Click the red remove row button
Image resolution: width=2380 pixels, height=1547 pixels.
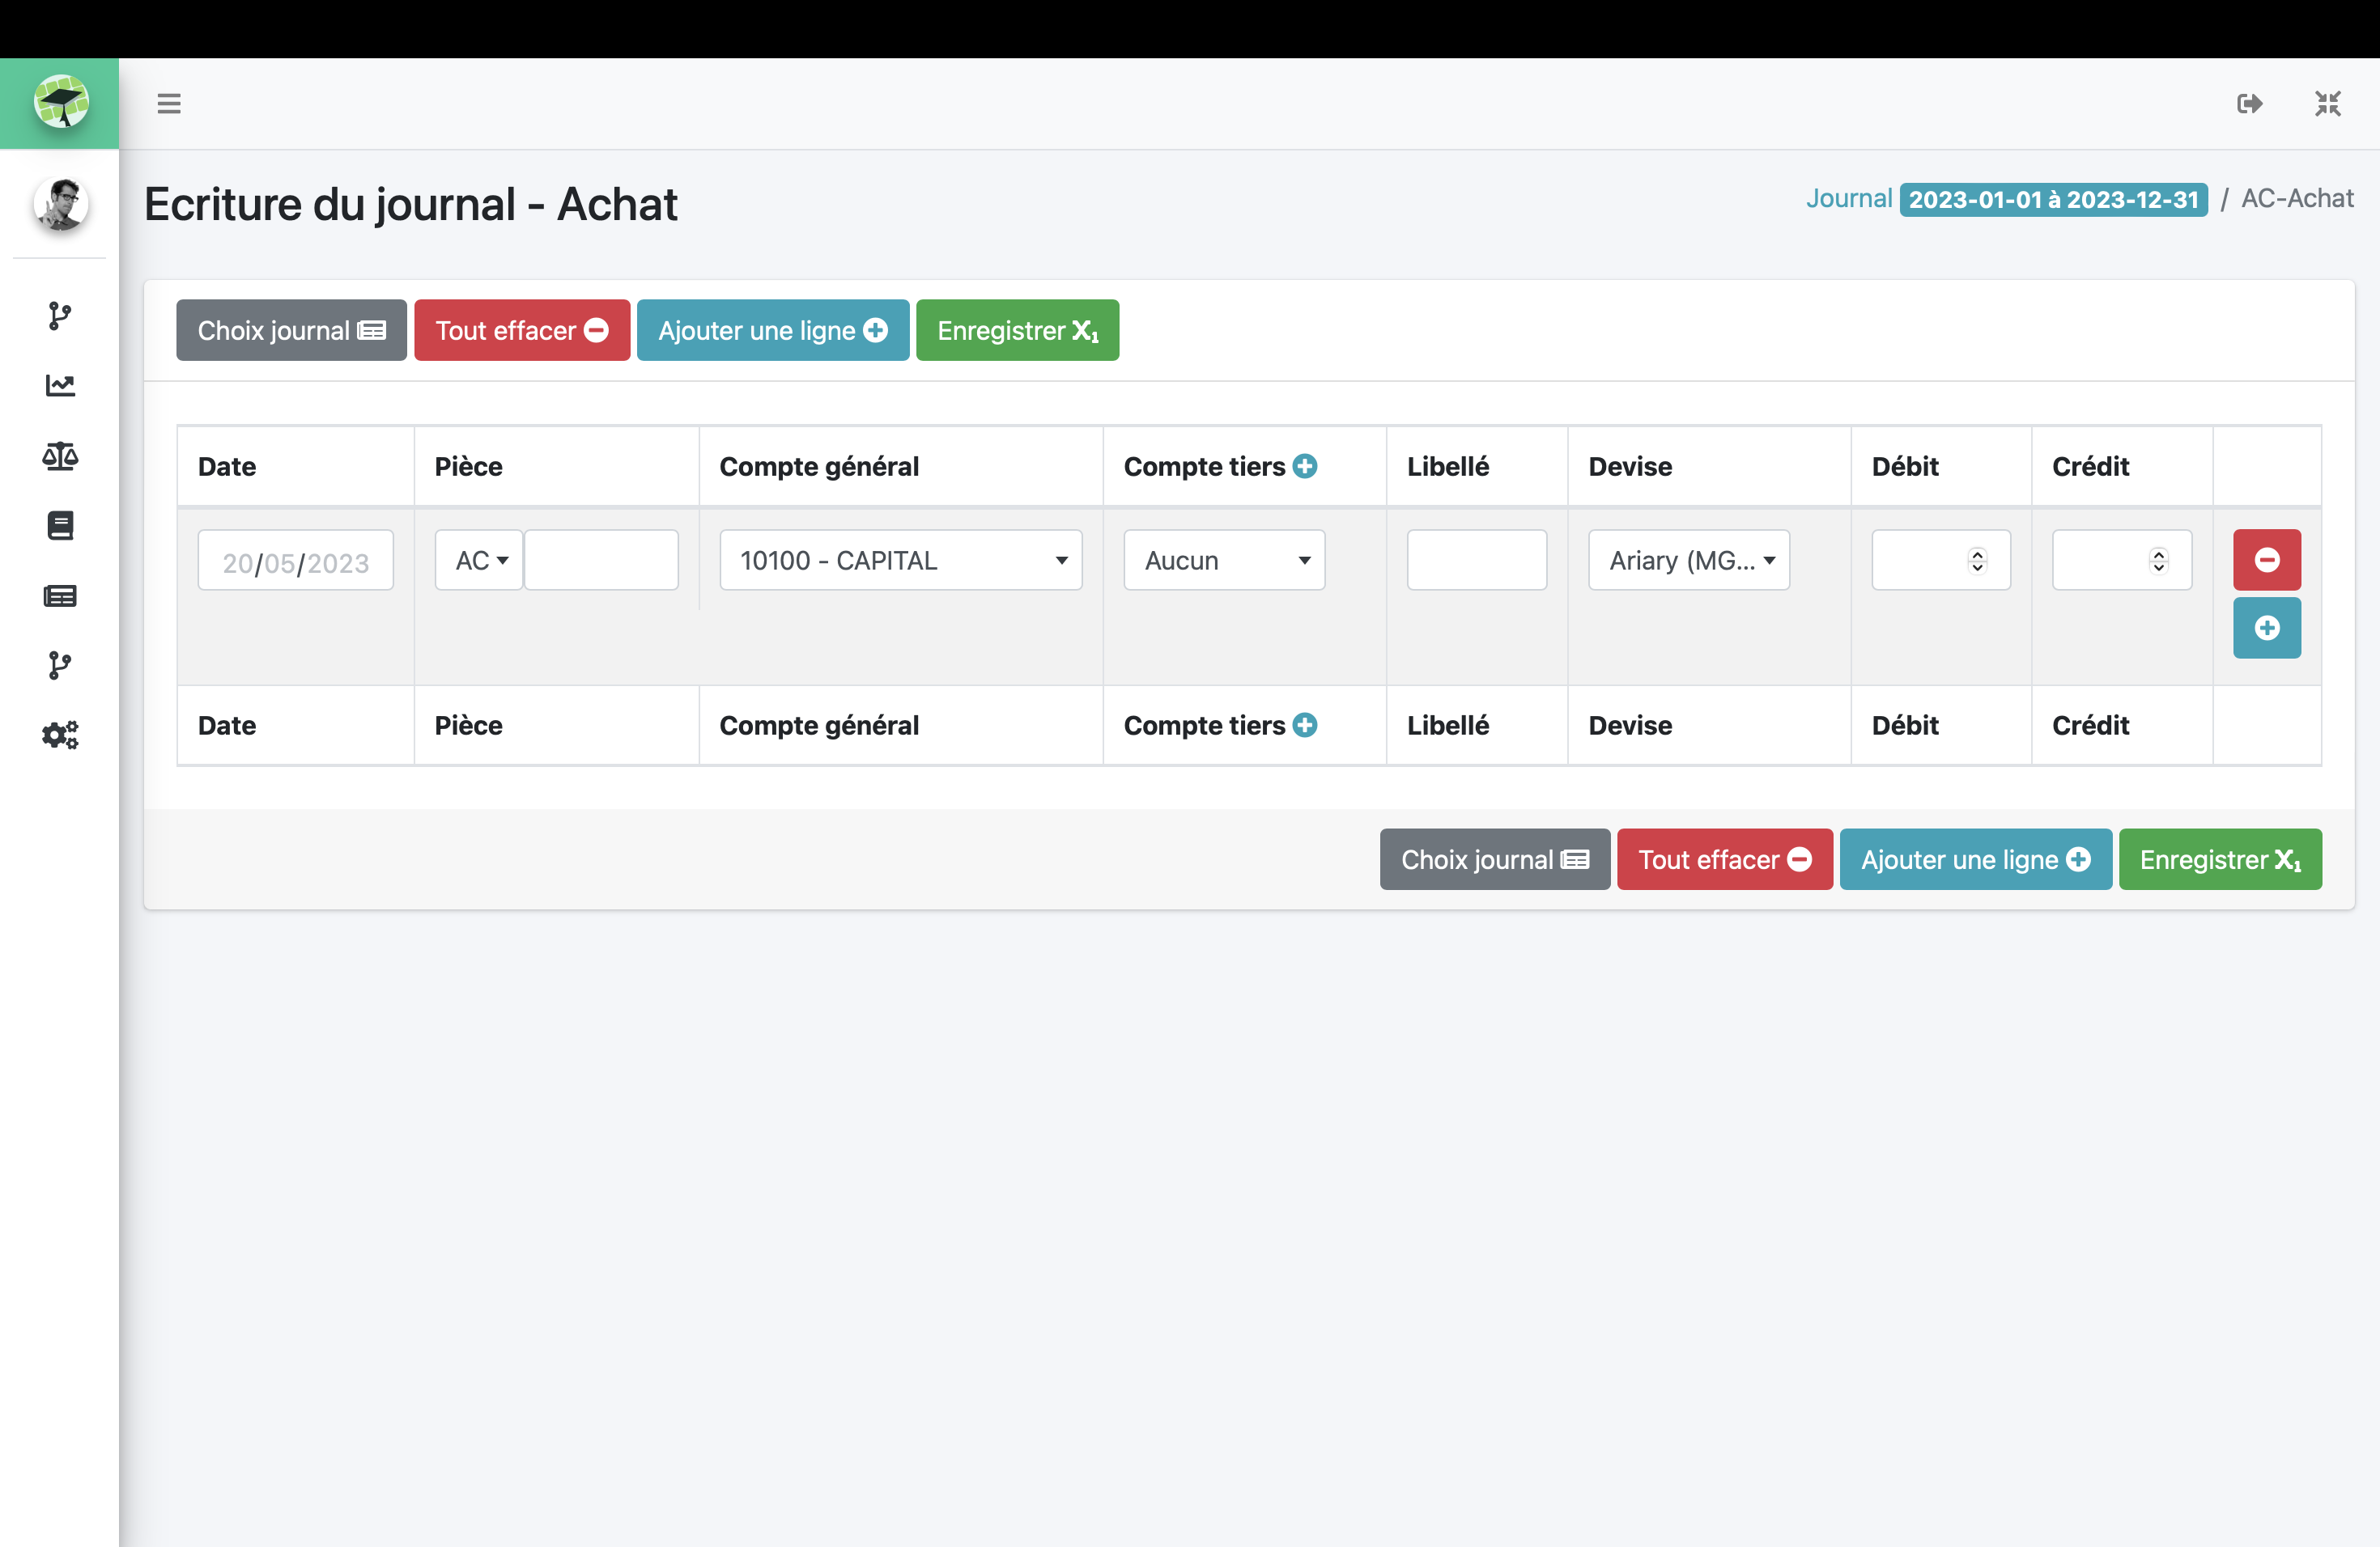point(2266,560)
